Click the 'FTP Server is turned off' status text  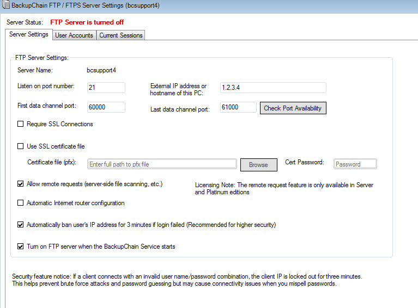click(87, 22)
